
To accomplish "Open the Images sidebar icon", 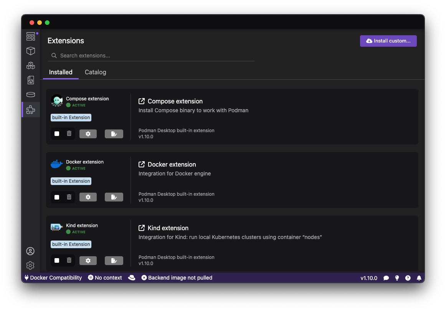I will [31, 80].
